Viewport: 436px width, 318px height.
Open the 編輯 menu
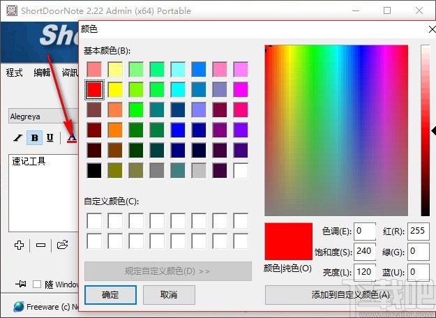(x=42, y=73)
